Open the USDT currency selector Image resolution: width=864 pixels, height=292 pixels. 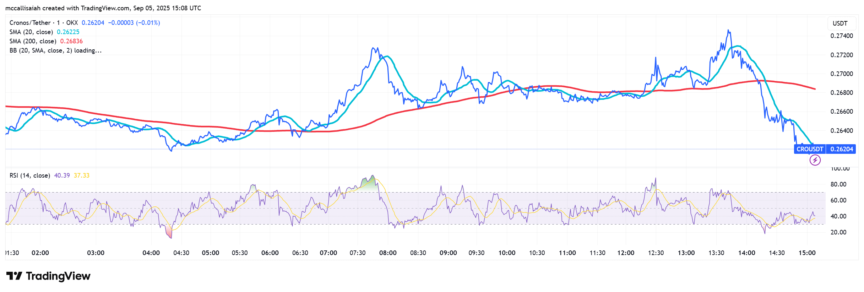(x=840, y=23)
